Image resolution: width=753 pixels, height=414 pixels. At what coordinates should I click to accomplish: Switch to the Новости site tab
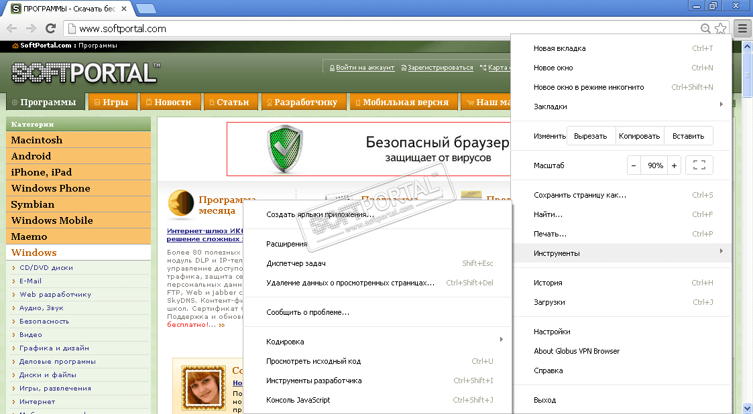point(170,102)
